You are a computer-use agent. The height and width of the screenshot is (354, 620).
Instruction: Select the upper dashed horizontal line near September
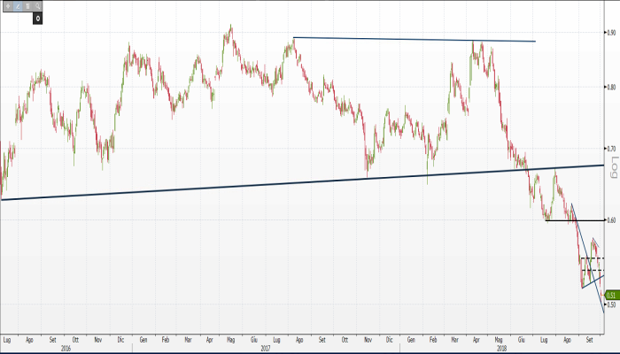click(592, 258)
